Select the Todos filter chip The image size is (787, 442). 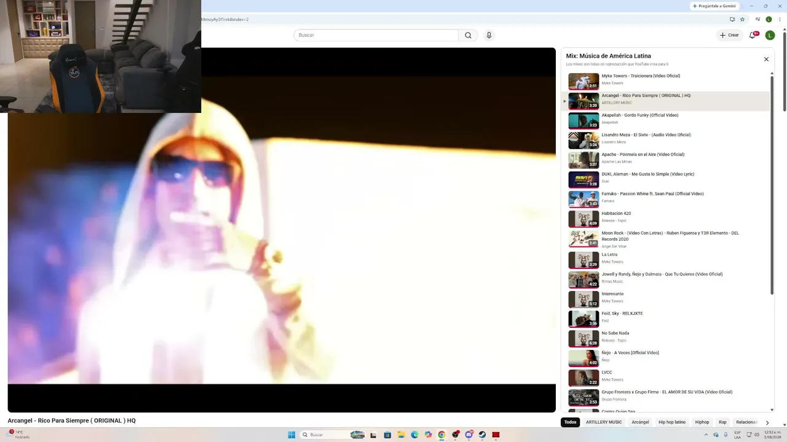click(x=570, y=422)
